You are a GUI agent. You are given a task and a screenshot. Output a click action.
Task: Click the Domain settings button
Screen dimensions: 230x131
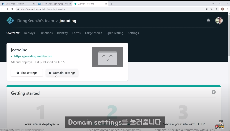click(x=62, y=73)
